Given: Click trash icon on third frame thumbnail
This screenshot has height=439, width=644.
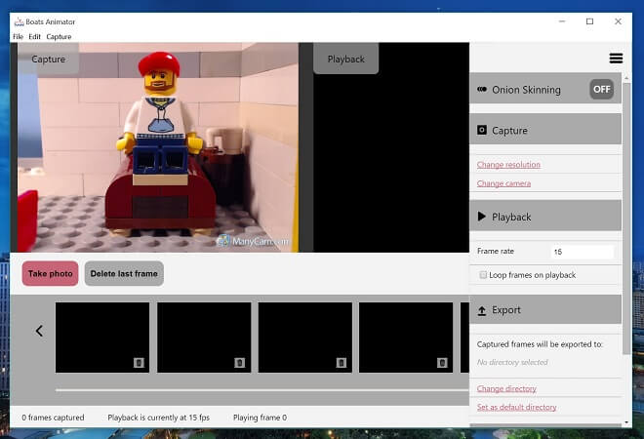Looking at the screenshot, I should tap(341, 363).
